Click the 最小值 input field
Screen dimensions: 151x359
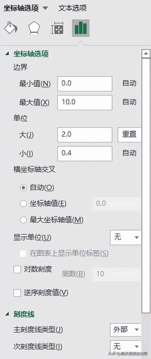85,84
